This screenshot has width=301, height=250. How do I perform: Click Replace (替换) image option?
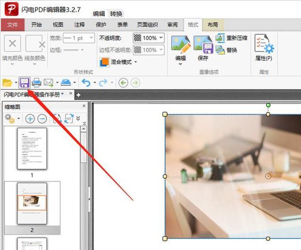226,50
